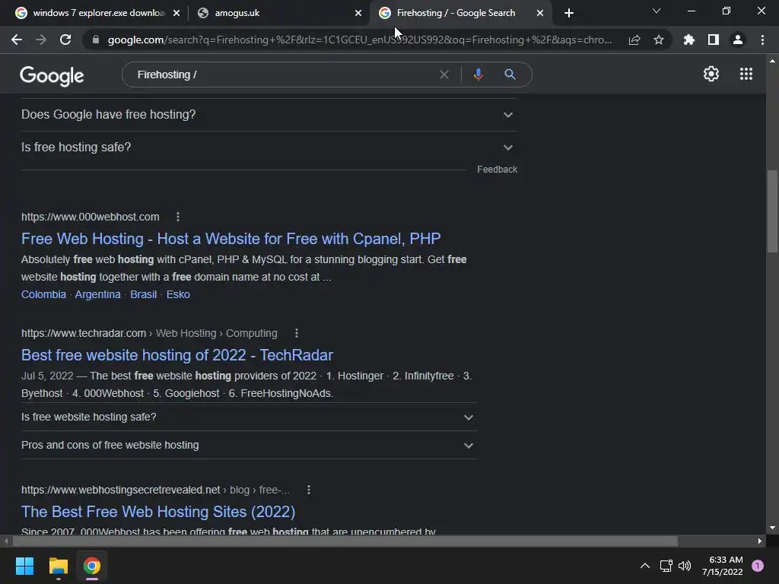Go to the Google logo homepage
This screenshot has width=779, height=584.
coord(52,76)
